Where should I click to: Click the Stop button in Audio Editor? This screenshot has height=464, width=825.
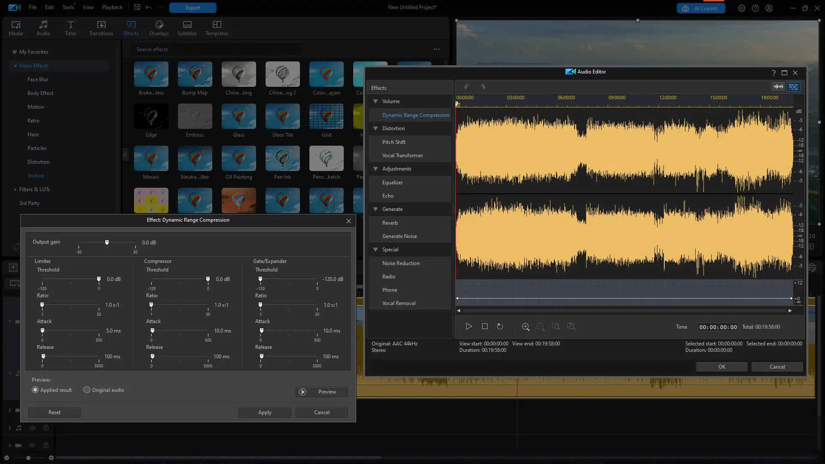pyautogui.click(x=485, y=327)
